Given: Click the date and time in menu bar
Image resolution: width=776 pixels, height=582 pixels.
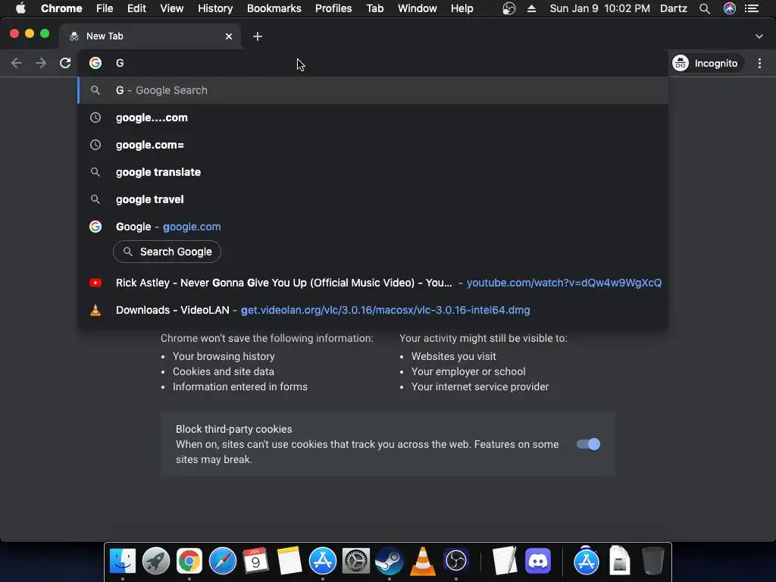Looking at the screenshot, I should pos(600,8).
